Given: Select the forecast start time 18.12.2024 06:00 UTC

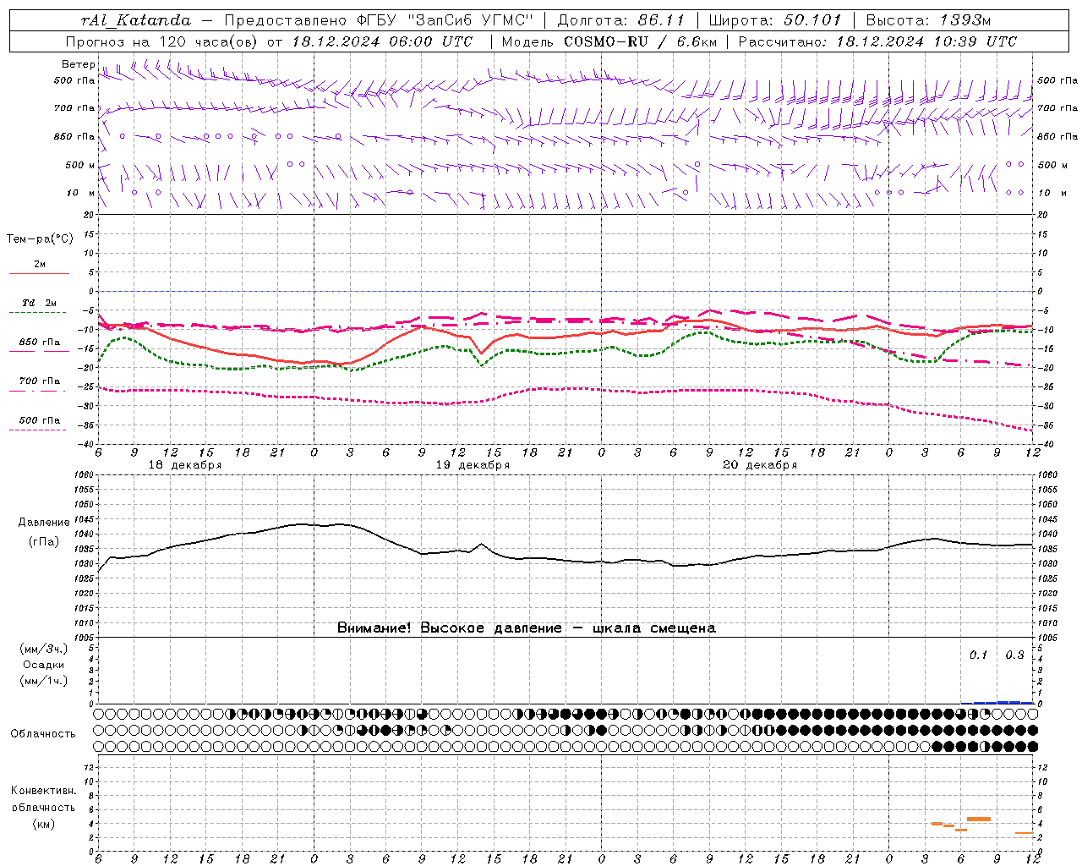Looking at the screenshot, I should coord(382,41).
